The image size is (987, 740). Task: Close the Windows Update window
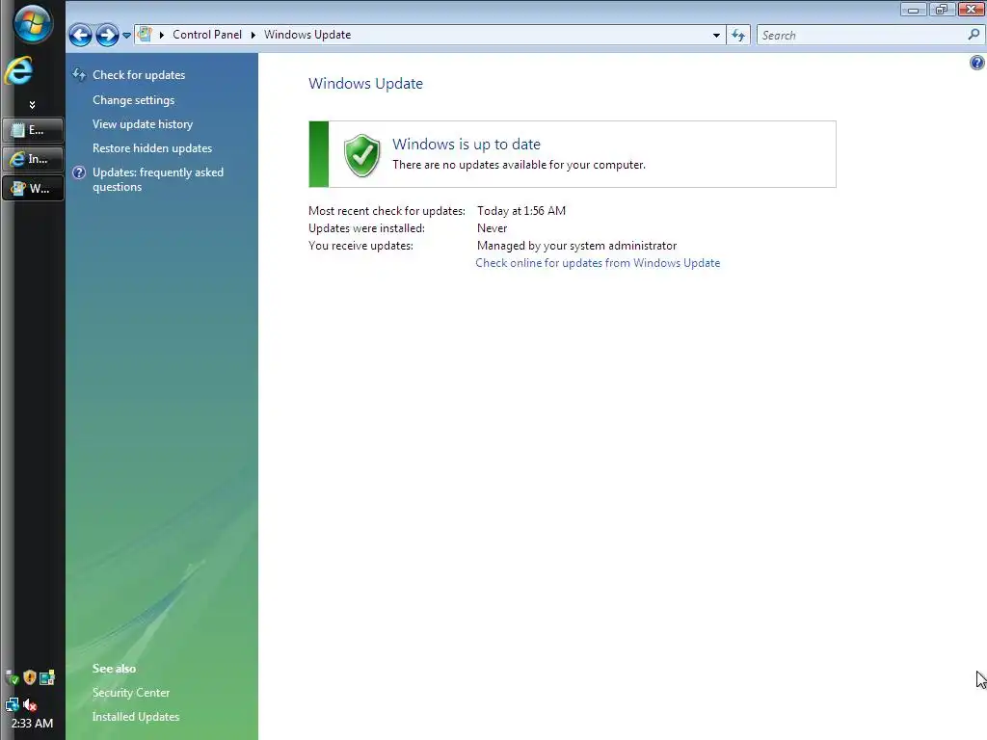(x=972, y=9)
